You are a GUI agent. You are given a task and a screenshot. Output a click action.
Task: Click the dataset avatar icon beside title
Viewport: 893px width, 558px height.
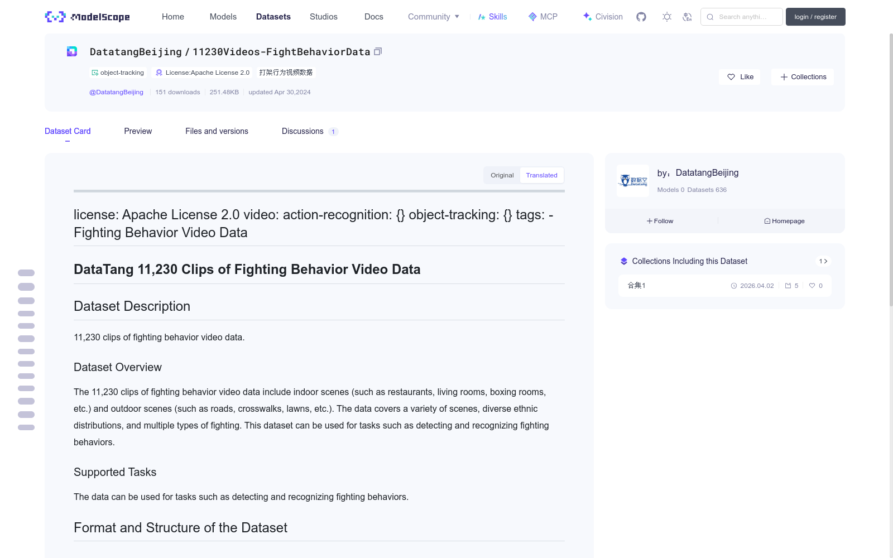point(72,51)
